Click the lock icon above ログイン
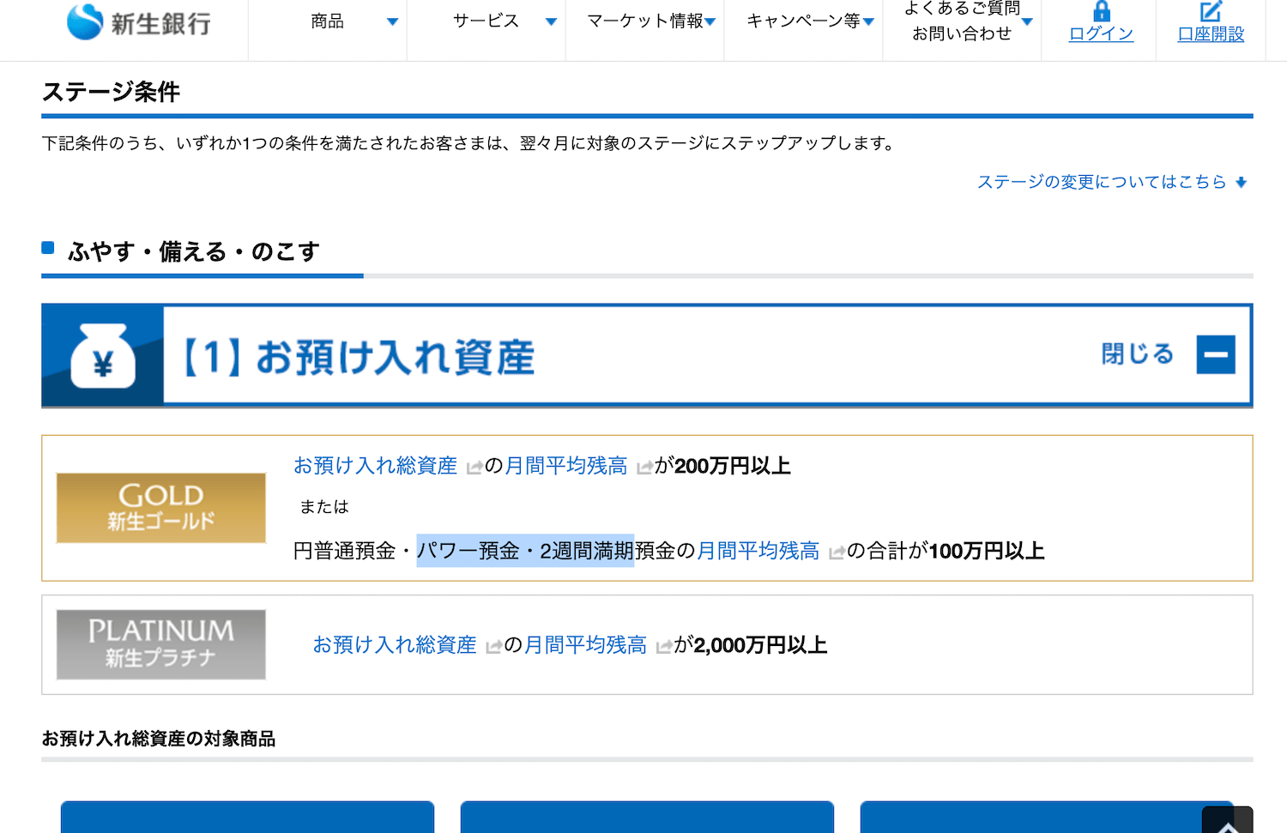The height and width of the screenshot is (833, 1287). (x=1102, y=11)
